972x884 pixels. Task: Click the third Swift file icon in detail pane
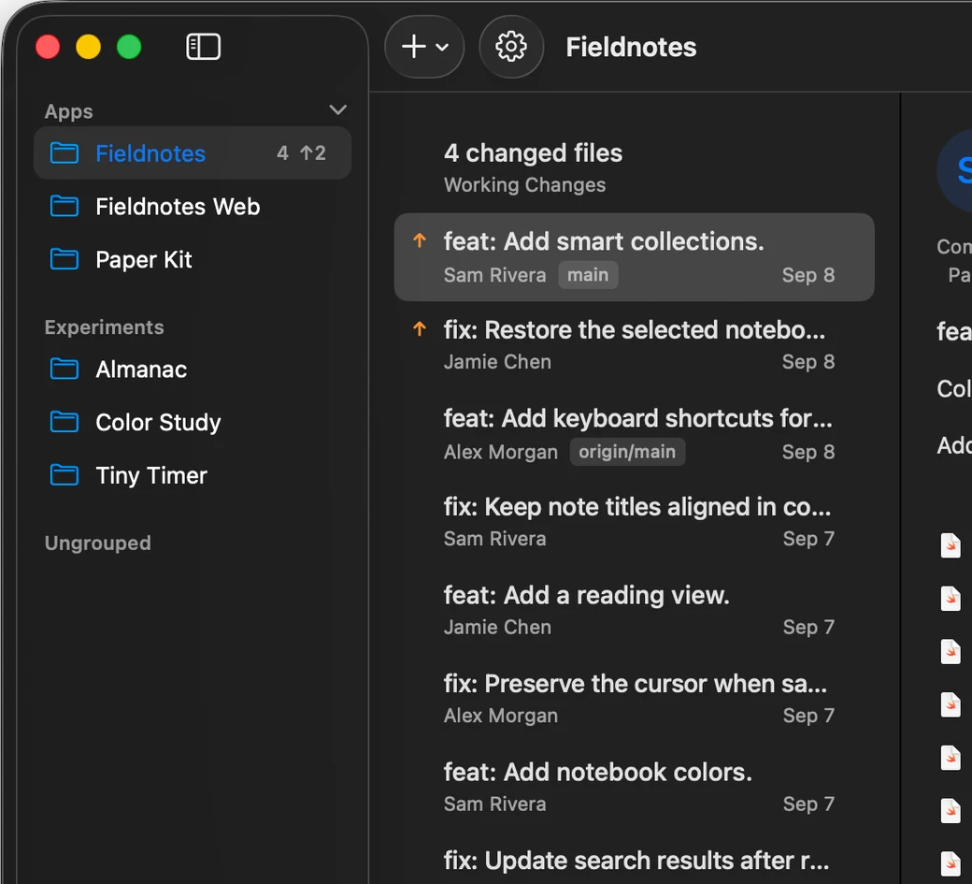coord(951,652)
